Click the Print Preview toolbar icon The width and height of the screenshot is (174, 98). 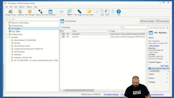[x=61, y=13]
